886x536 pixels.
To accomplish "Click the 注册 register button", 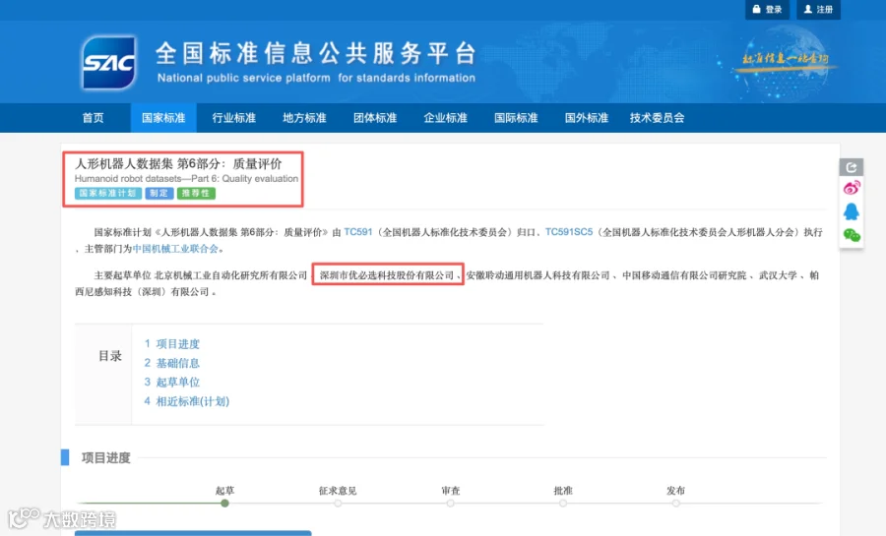I will point(818,10).
